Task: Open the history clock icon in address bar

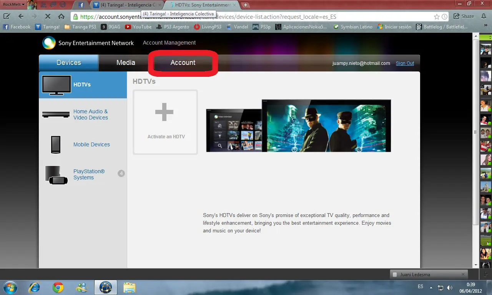Action: coord(444,17)
